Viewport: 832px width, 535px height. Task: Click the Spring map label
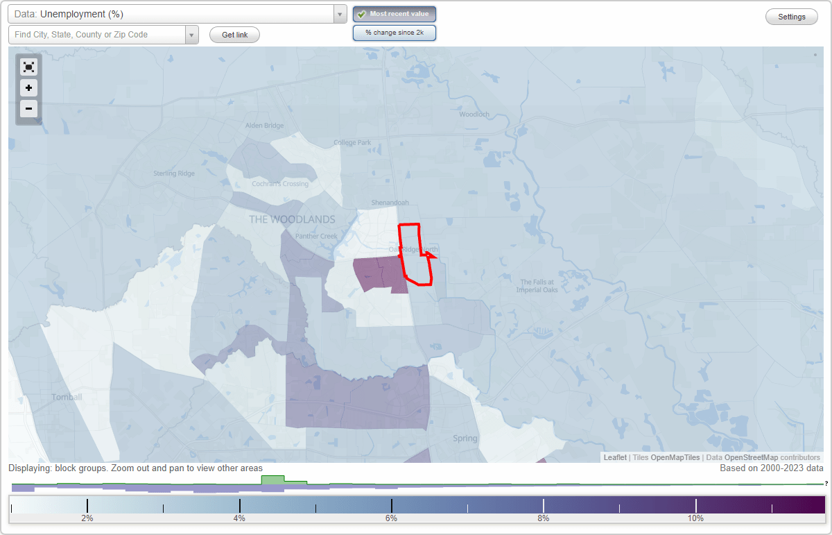click(x=465, y=439)
